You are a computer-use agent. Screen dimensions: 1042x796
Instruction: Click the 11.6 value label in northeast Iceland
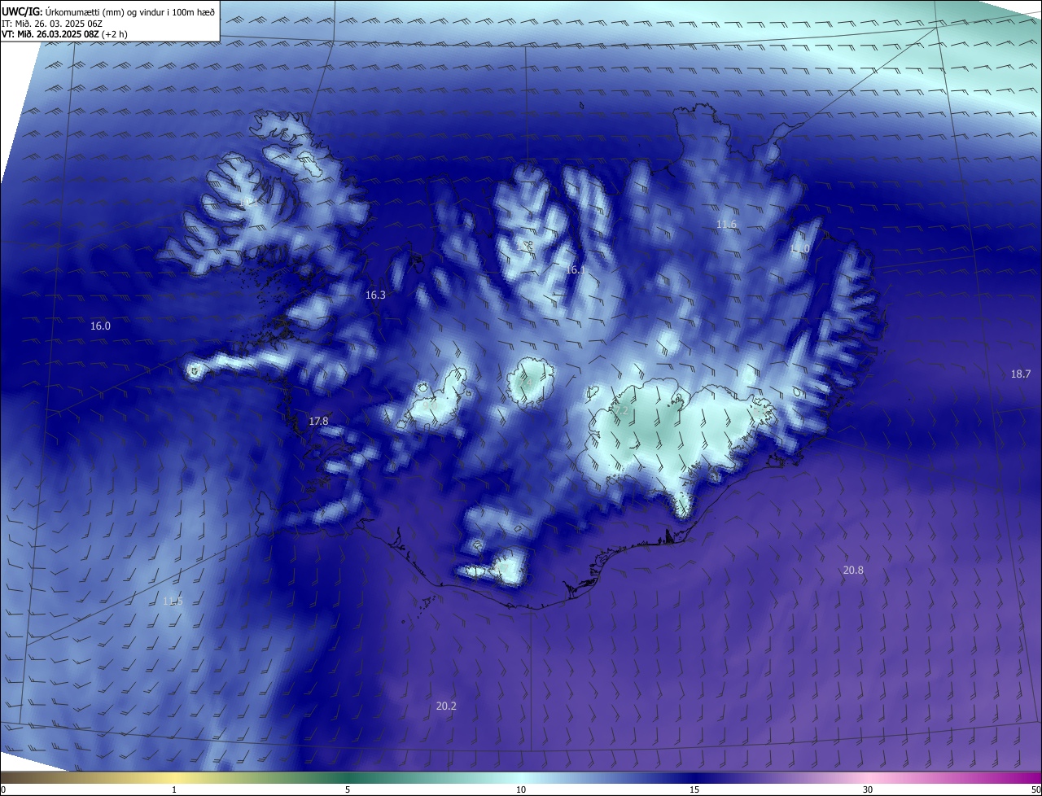(726, 224)
